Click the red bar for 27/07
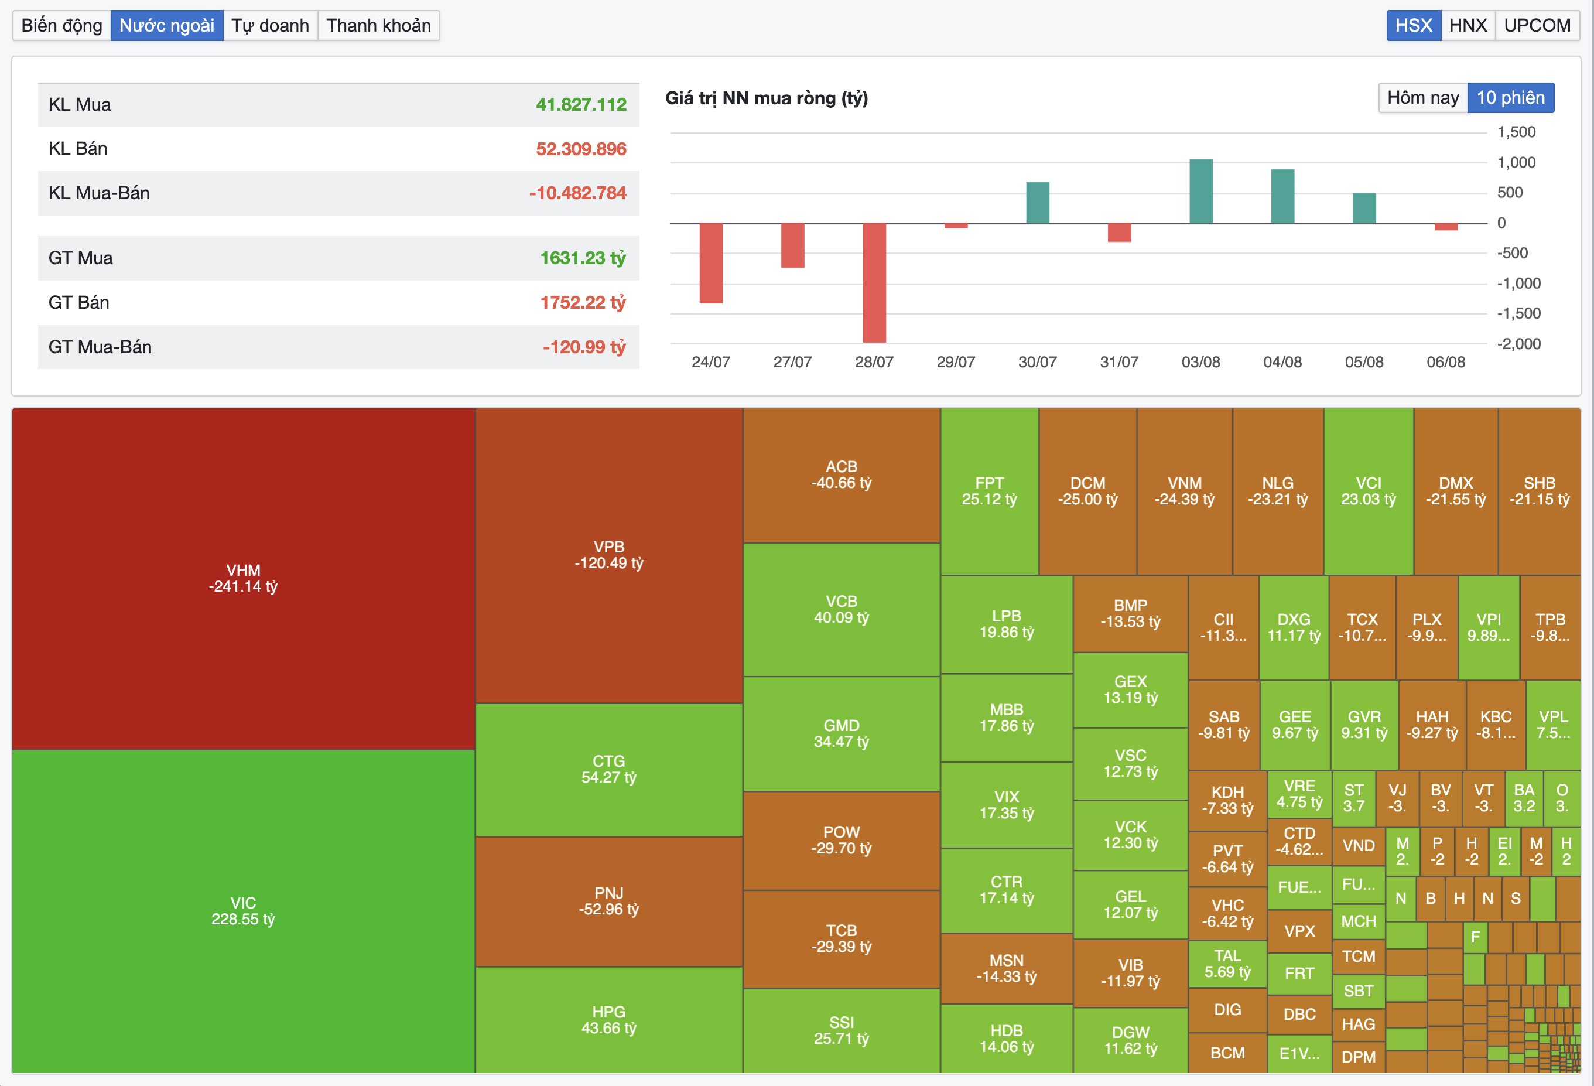This screenshot has height=1086, width=1594. (792, 245)
